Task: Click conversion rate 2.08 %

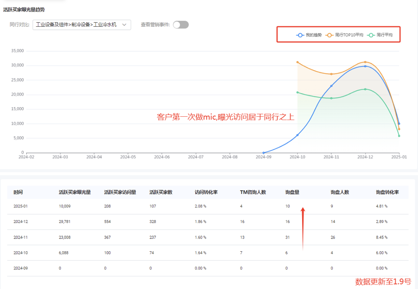Action: coord(200,206)
